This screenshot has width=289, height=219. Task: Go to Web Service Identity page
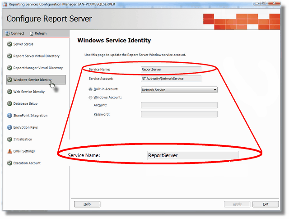(29, 92)
